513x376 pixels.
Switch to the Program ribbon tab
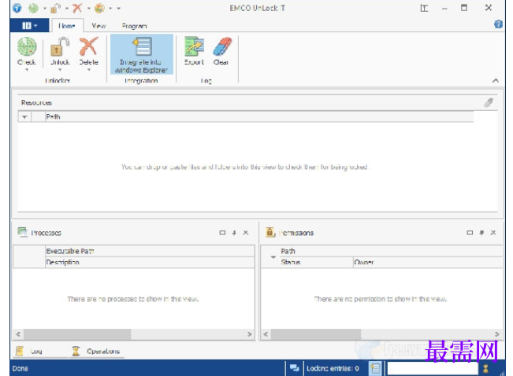(x=134, y=26)
